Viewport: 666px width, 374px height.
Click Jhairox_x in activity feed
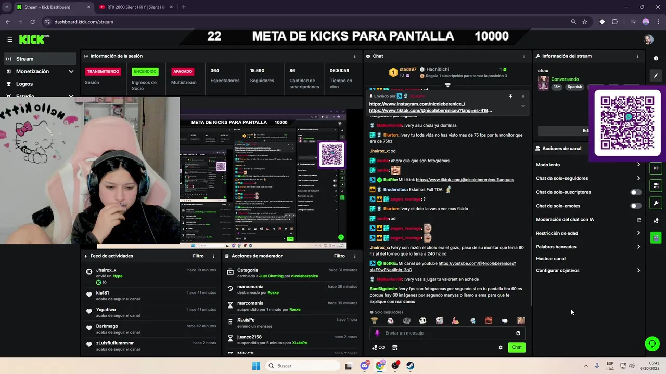click(106, 270)
